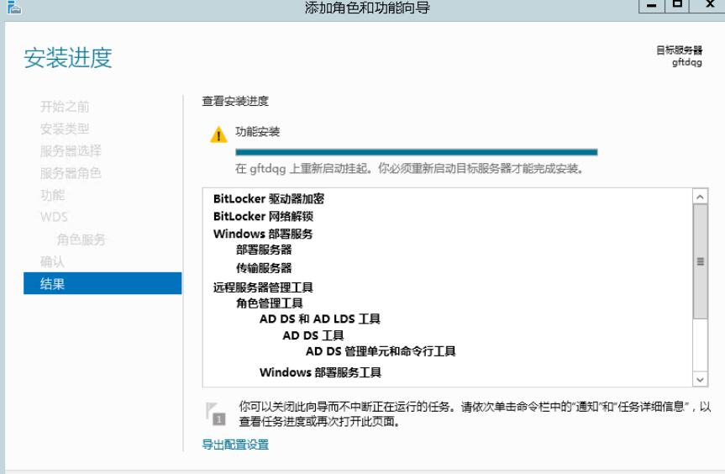Open the 导出配置设置 link

tap(235, 445)
